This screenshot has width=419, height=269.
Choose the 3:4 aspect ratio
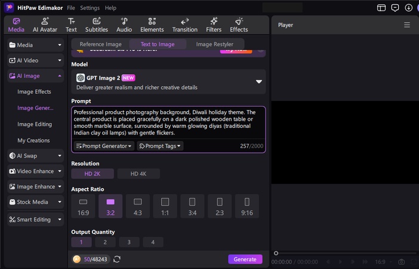[192, 206]
